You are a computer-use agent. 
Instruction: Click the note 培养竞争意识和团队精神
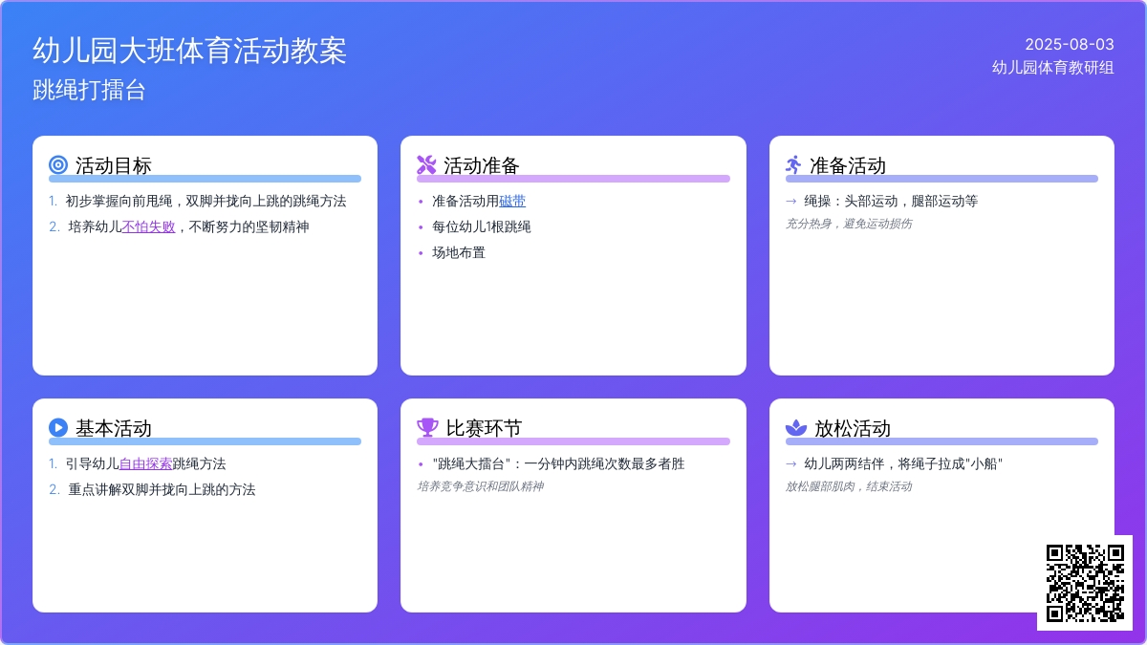click(481, 486)
